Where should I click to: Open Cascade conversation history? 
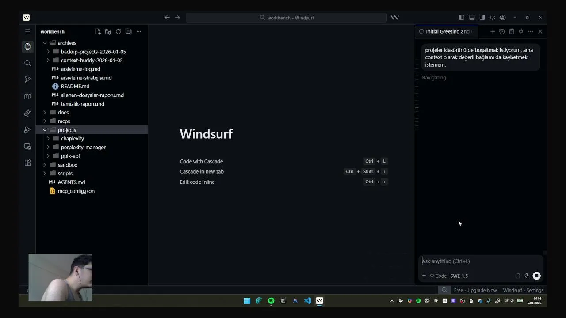tap(502, 31)
